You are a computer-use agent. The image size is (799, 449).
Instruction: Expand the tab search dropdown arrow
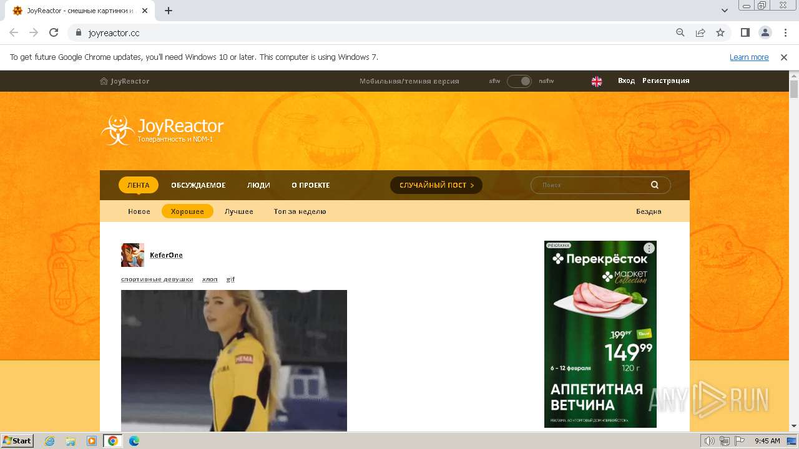pyautogui.click(x=725, y=11)
